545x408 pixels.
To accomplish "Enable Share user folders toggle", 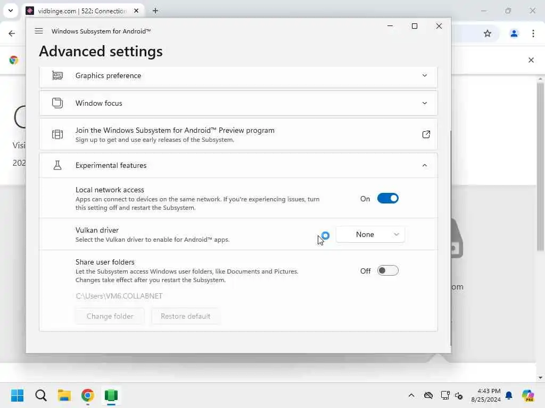I will point(387,270).
